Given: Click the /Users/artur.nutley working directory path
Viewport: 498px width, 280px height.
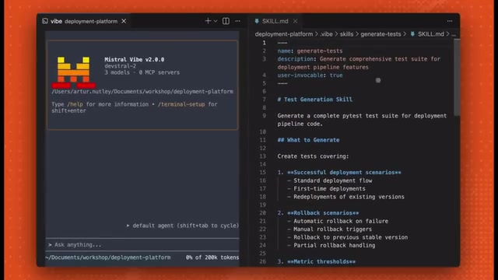Looking at the screenshot, I should tap(142, 92).
